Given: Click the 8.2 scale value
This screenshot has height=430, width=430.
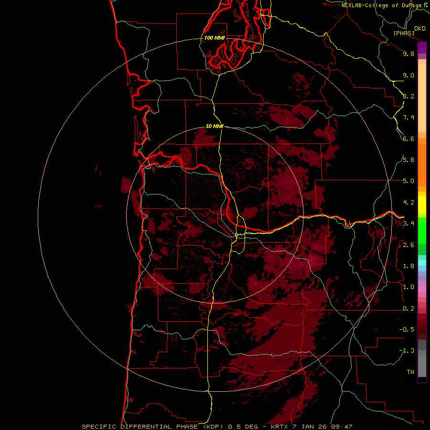Looking at the screenshot, I should [408, 96].
